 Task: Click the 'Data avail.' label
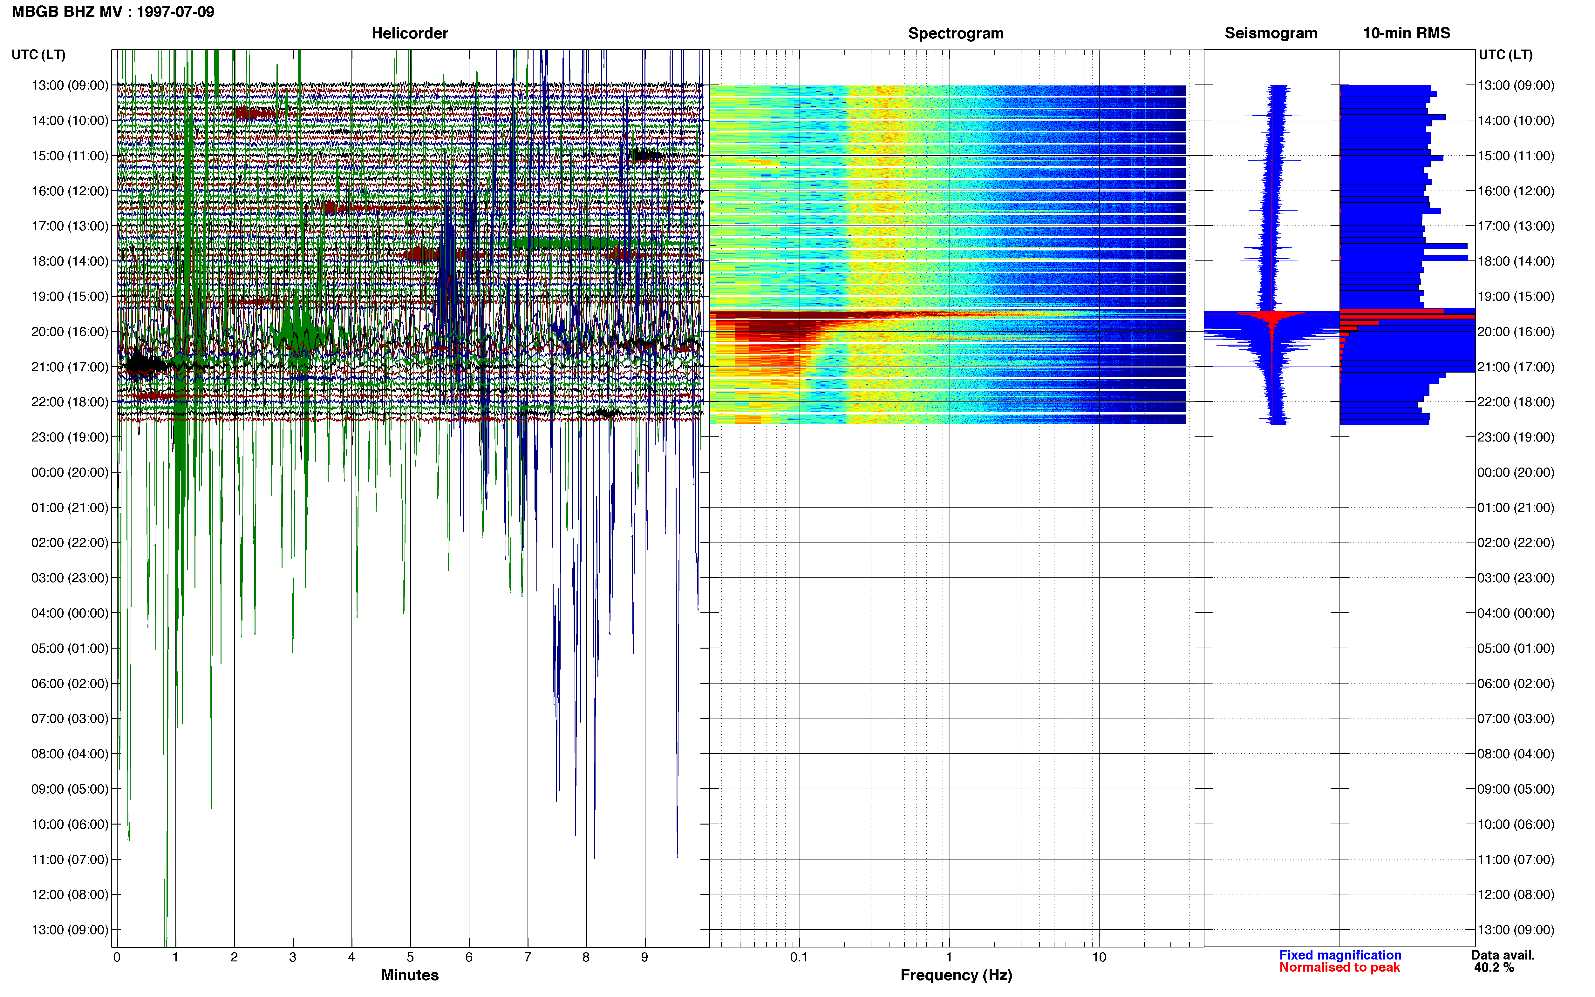[x=1503, y=955]
